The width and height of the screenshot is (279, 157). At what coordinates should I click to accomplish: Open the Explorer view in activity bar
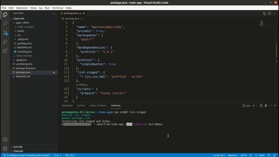pyautogui.click(x=5, y=14)
